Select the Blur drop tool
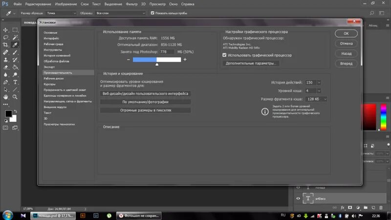The height and width of the screenshot is (220, 391). click(5, 75)
